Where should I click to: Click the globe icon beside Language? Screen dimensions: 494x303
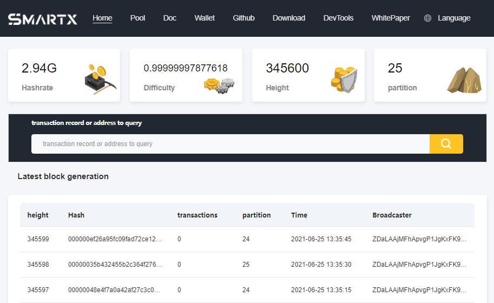[x=427, y=18]
